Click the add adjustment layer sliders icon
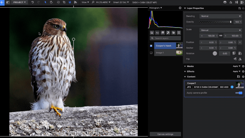245x138 pixels. (168, 33)
